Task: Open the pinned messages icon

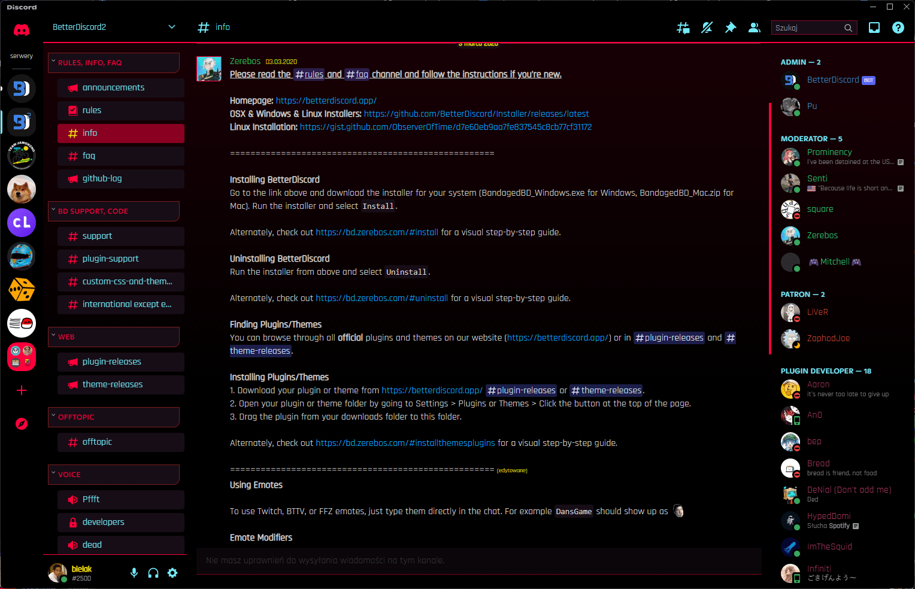Action: 731,28
